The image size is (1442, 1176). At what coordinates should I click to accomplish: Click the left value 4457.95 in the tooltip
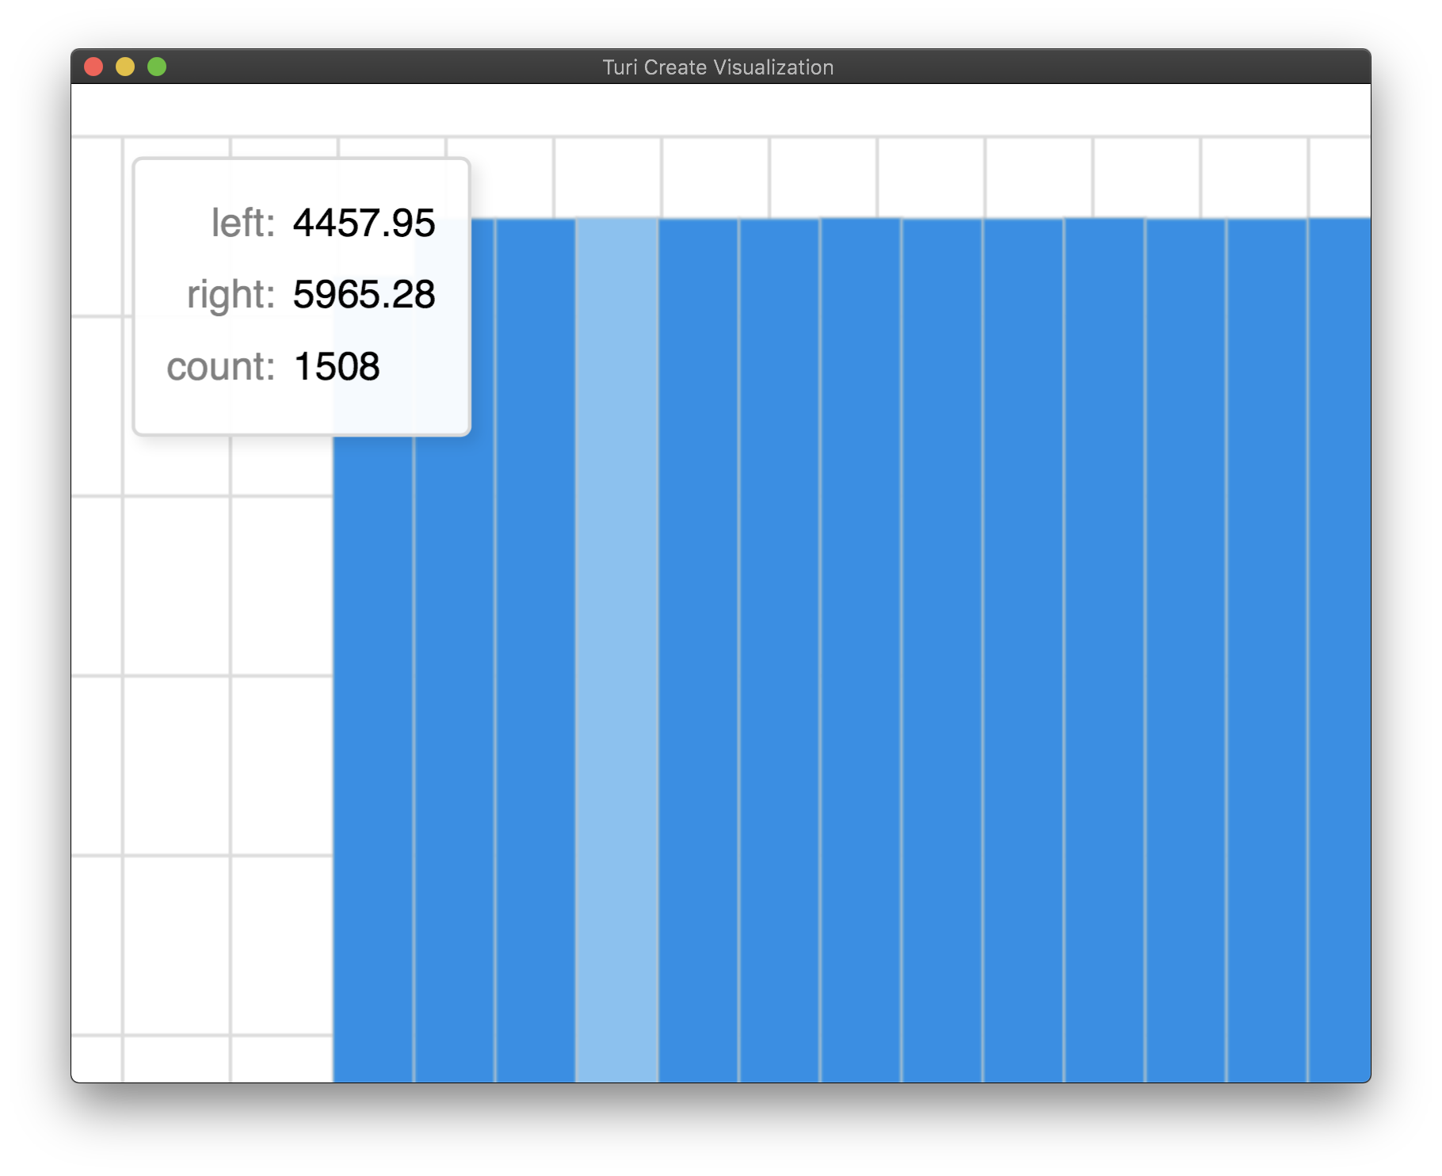[x=363, y=223]
